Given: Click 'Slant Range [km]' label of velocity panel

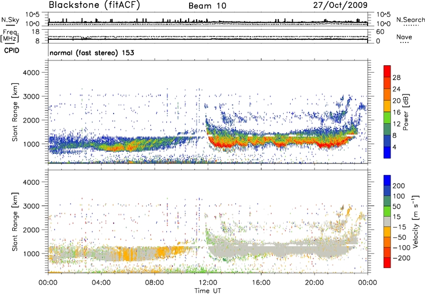Looking at the screenshot, I should (15, 222).
